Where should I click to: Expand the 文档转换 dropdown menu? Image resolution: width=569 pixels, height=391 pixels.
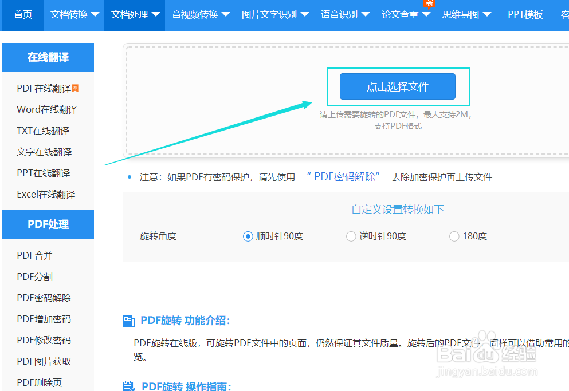pyautogui.click(x=73, y=14)
